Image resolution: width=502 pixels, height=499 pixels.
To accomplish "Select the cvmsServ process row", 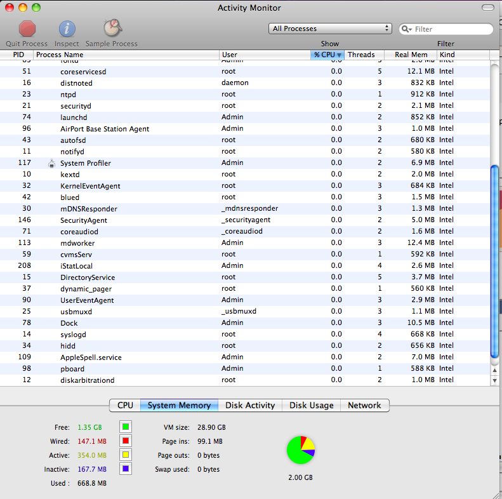I will click(245, 255).
